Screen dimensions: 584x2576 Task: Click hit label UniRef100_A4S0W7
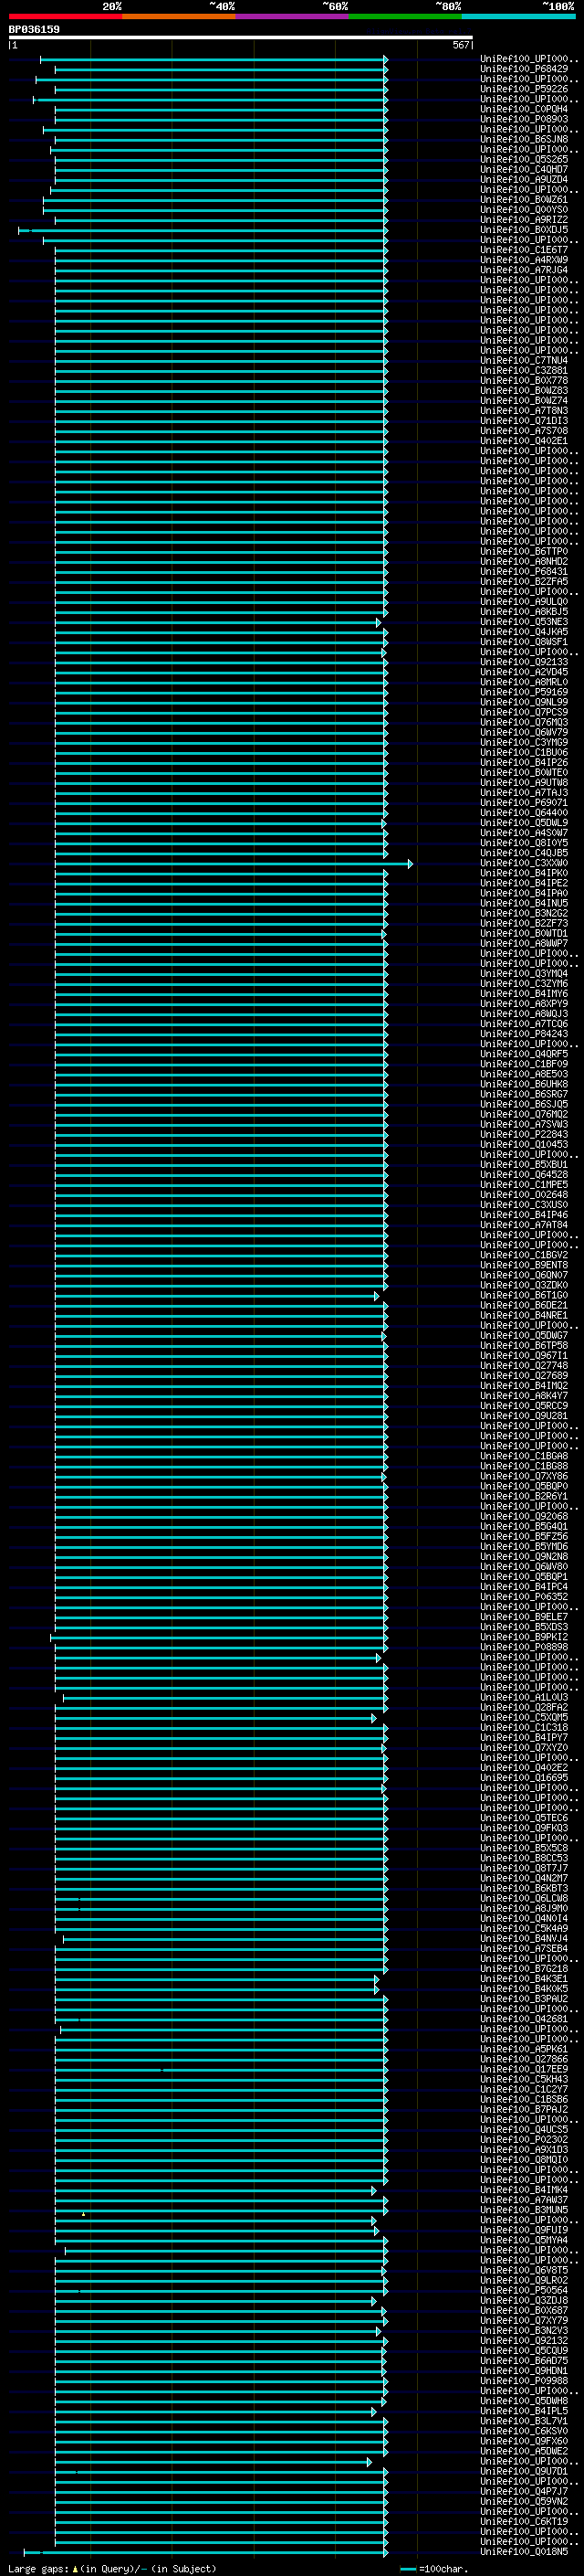click(x=524, y=832)
